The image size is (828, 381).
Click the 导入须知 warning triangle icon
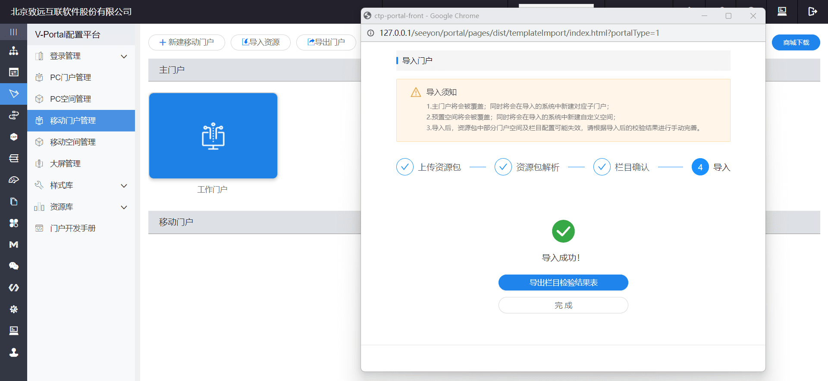pyautogui.click(x=416, y=92)
